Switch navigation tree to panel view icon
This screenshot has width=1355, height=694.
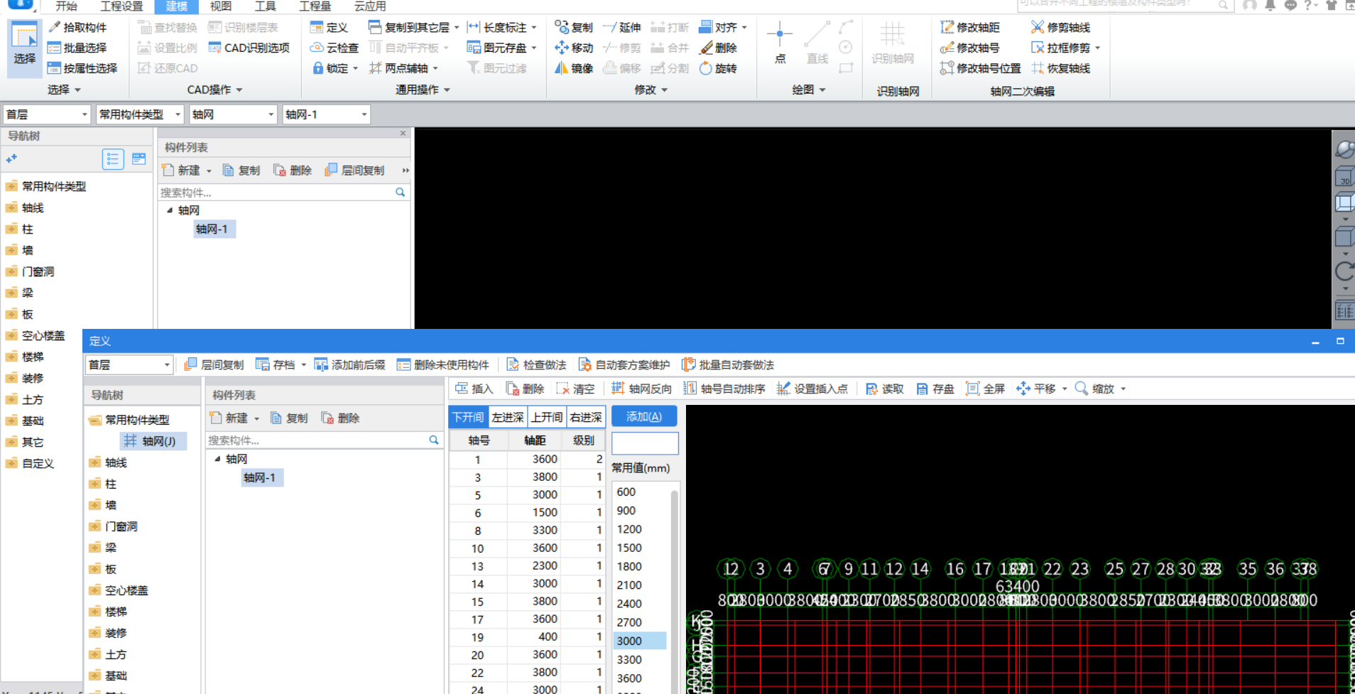pos(139,159)
